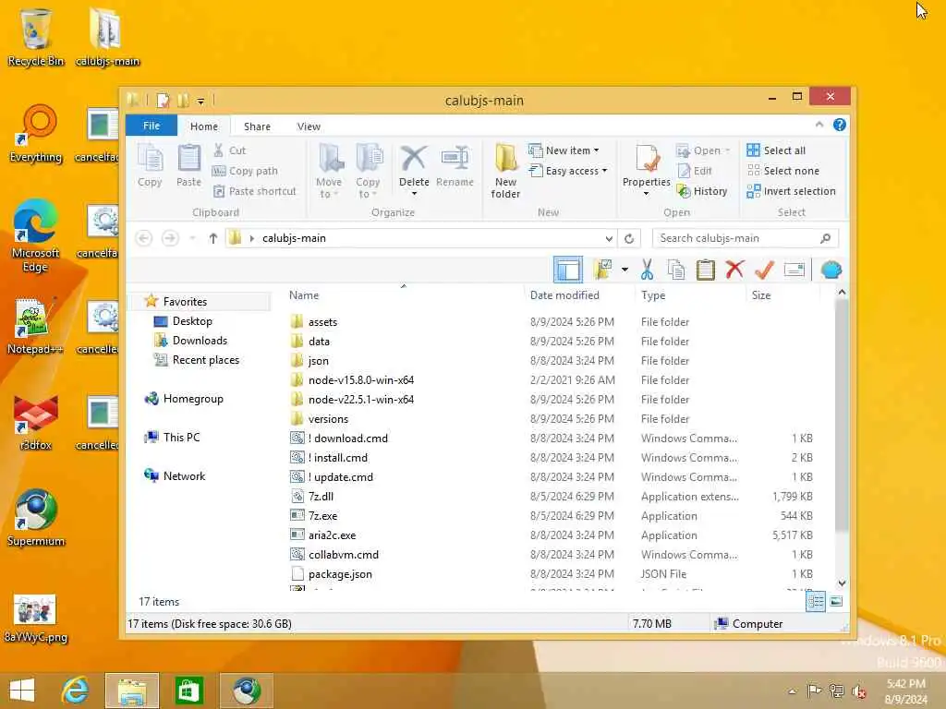This screenshot has height=709, width=946.
Task: Click Select all in the ribbon
Action: [776, 150]
